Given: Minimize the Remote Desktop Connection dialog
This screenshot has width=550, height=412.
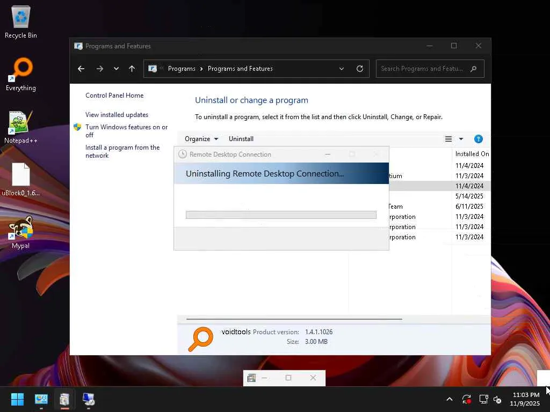Looking at the screenshot, I should coord(328,154).
